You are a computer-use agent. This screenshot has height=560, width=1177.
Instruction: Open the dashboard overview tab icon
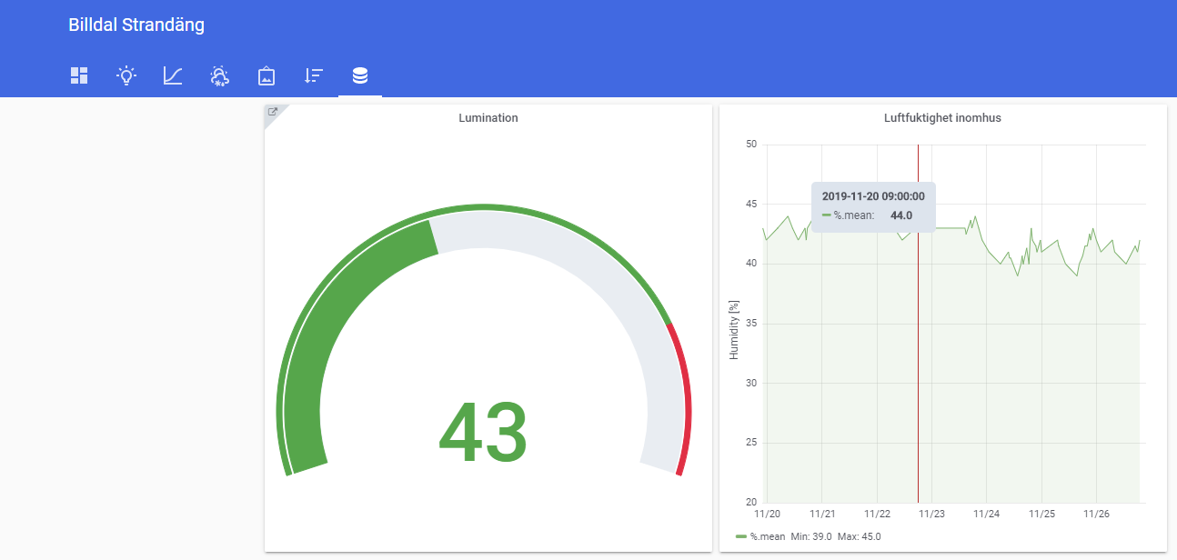tap(79, 75)
